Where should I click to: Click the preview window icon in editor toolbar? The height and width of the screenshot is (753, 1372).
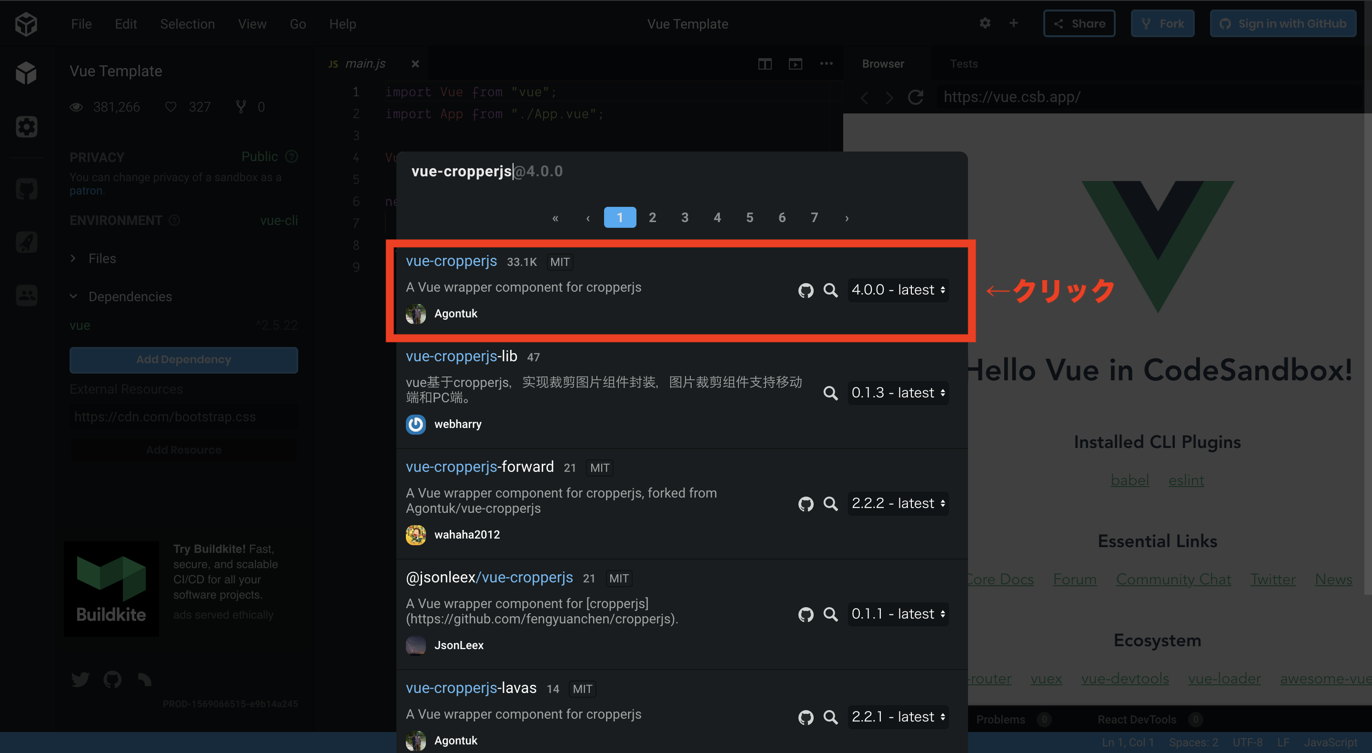pyautogui.click(x=795, y=64)
